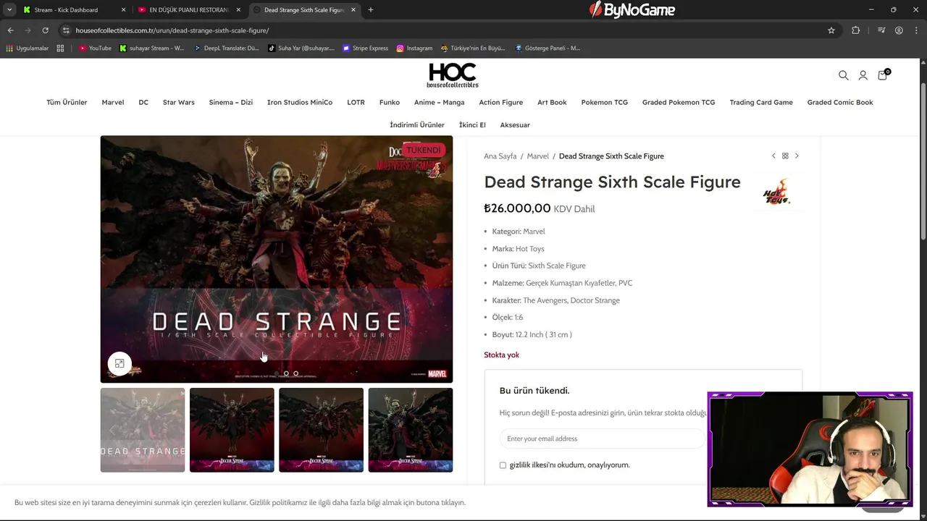Open the Trading Card Game menu
Image resolution: width=927 pixels, height=521 pixels.
(761, 103)
